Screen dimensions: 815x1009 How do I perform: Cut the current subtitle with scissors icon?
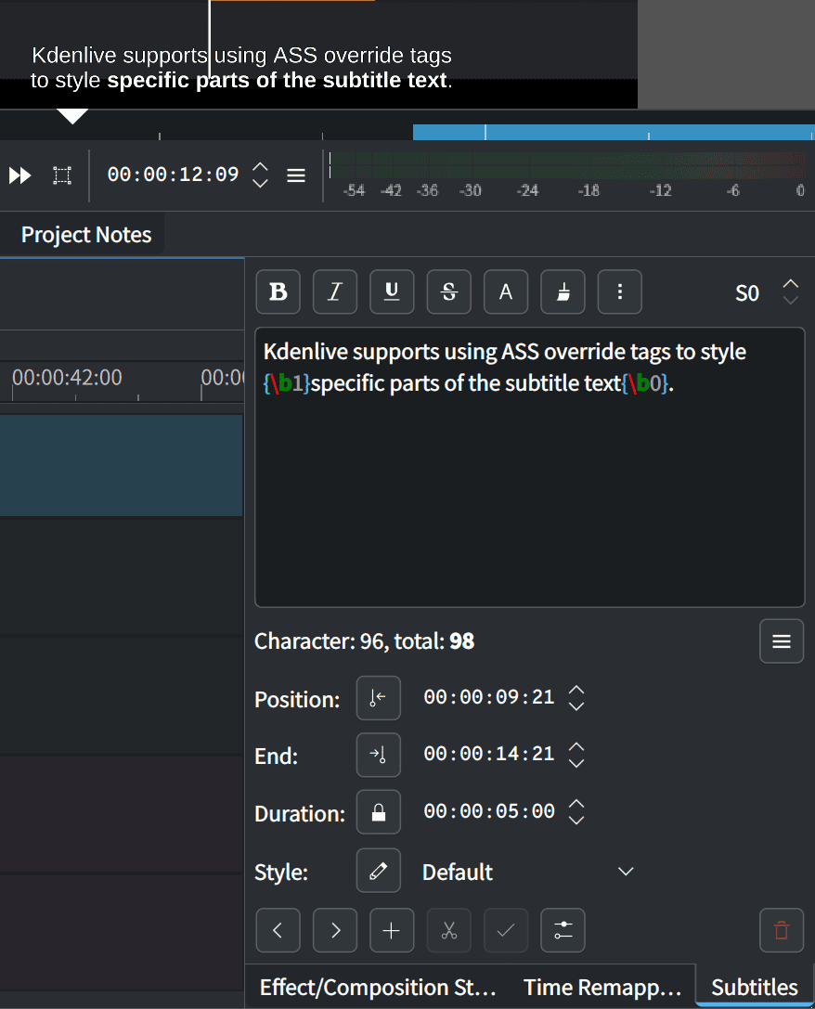tap(448, 930)
